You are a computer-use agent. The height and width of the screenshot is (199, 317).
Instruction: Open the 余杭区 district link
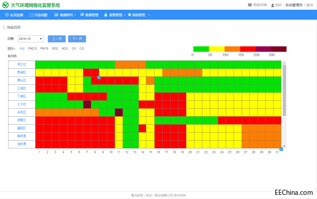22,112
